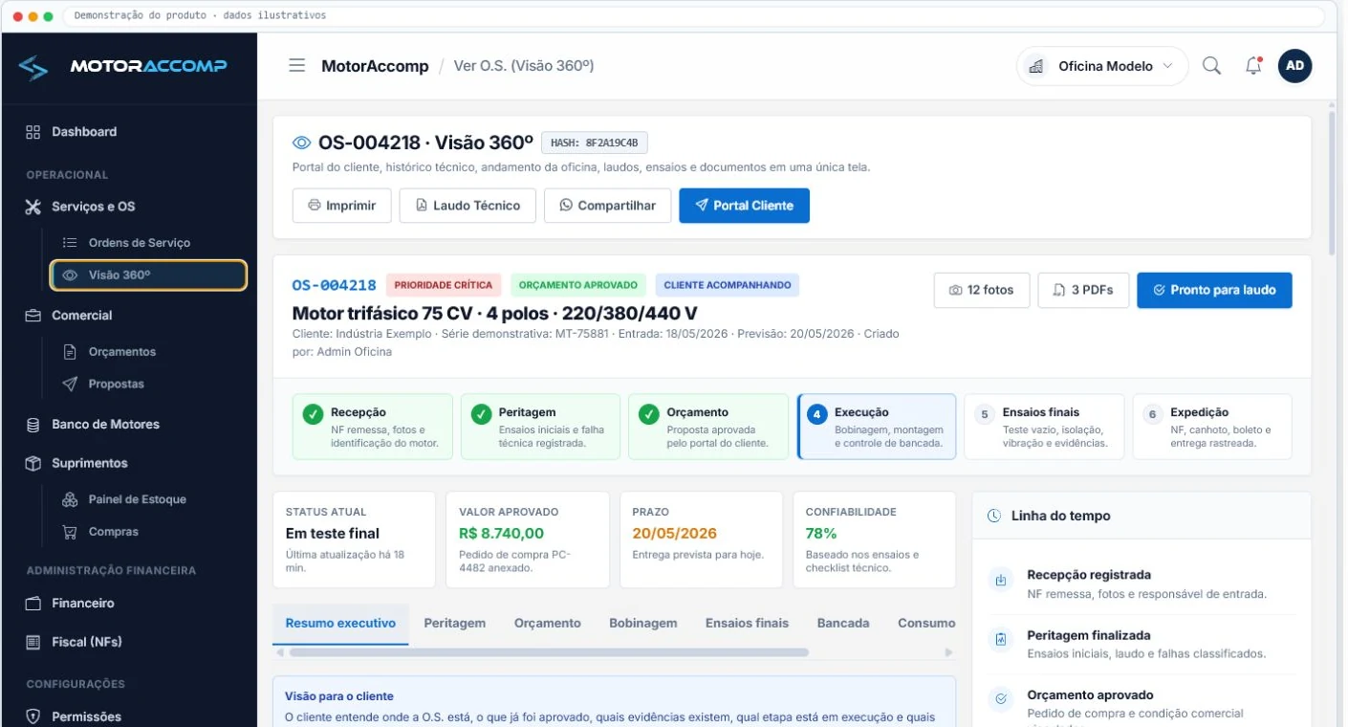Open the 3 PDFs button
This screenshot has height=727, width=1348.
tap(1083, 290)
